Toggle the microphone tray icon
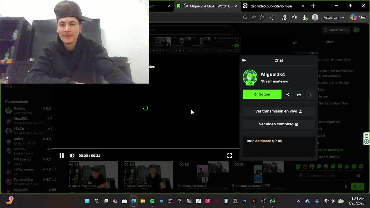This screenshot has height=208, width=370. [x=317, y=201]
